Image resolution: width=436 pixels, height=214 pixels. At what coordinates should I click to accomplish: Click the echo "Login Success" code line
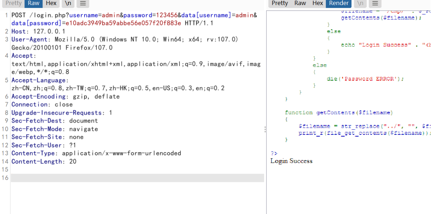coord(386,45)
